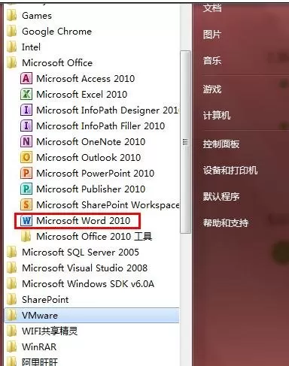Screen dimensions: 289x366
Task: Click the programs list scrollbar thumb
Action: (185, 142)
